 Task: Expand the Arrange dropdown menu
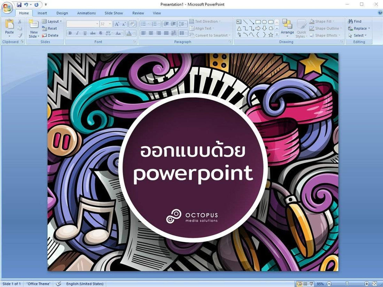click(x=287, y=28)
